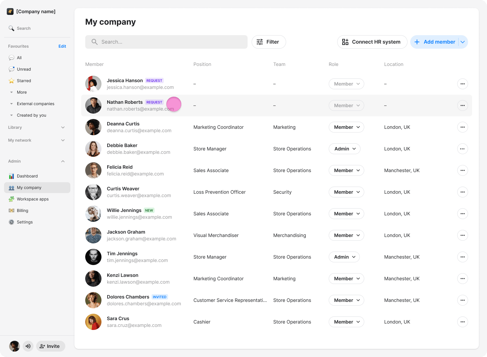Screen dimensions: 487x357
Task: Open the role dropdown for Deanna Curtis
Action: tap(346, 127)
